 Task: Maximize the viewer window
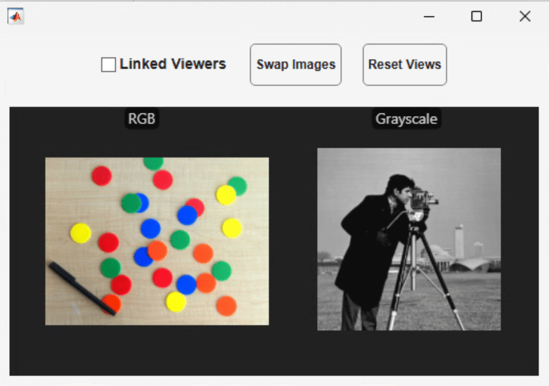point(476,16)
